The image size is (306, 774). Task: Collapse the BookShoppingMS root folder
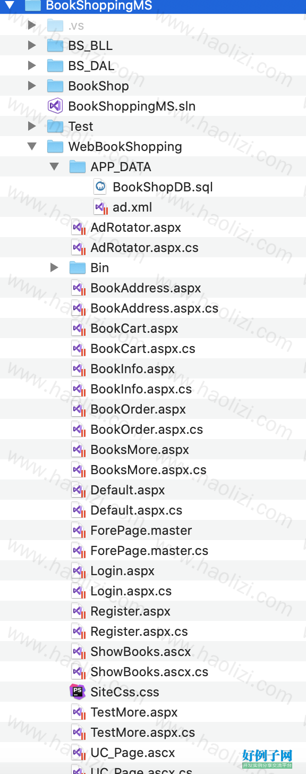pyautogui.click(x=10, y=5)
